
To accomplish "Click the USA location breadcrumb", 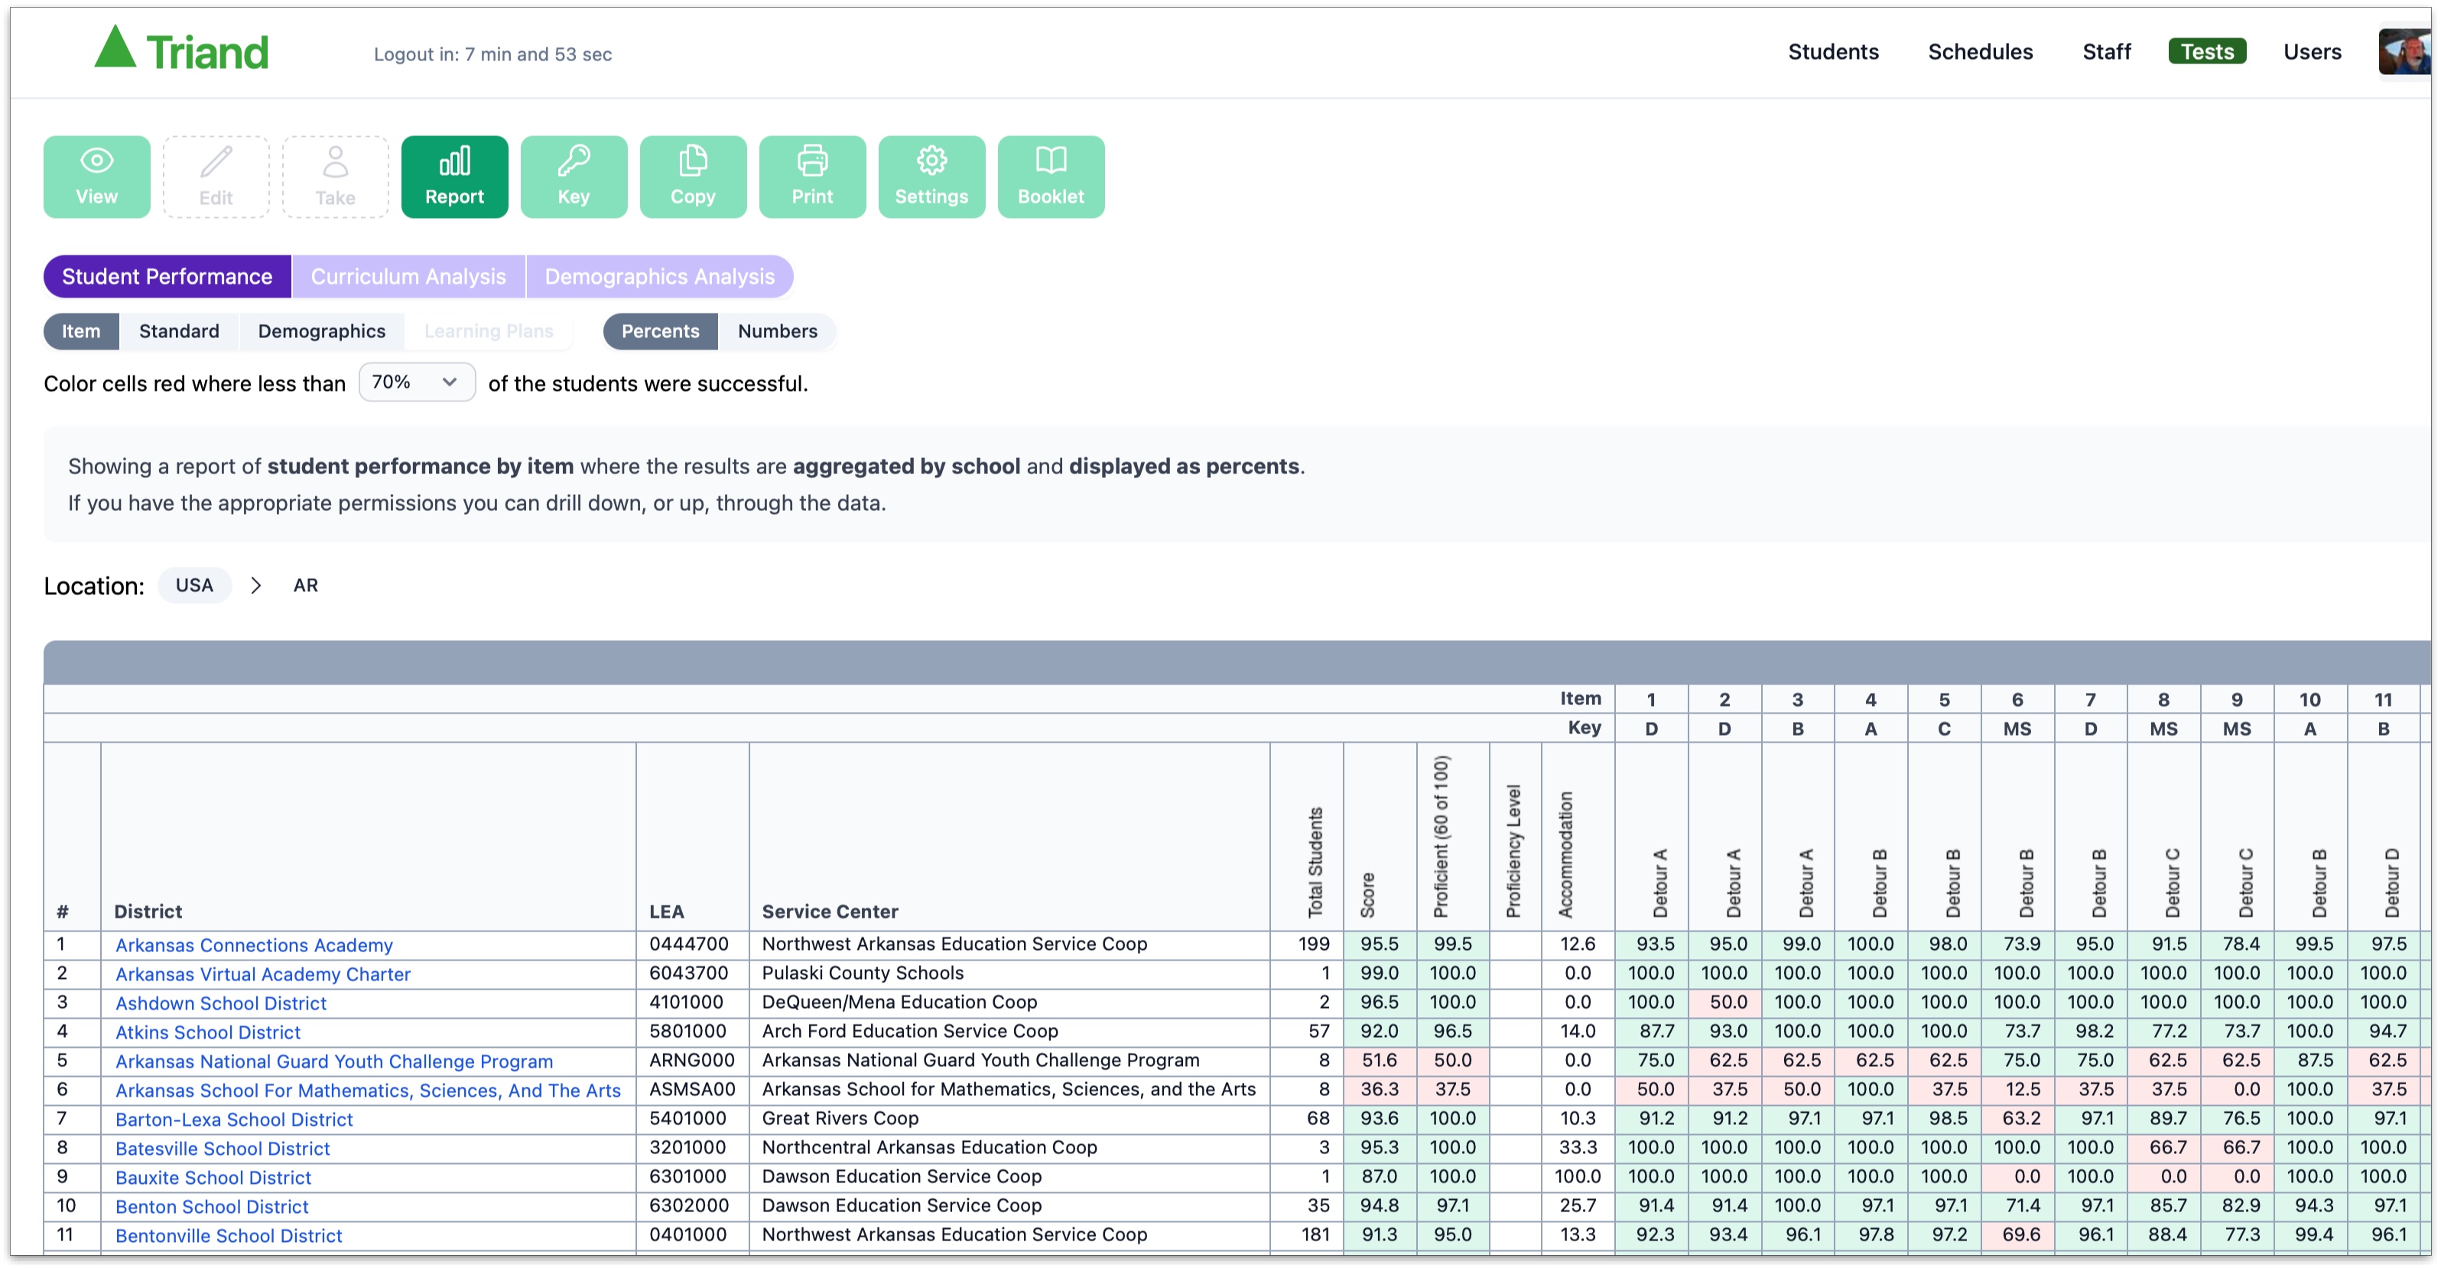I will point(194,586).
